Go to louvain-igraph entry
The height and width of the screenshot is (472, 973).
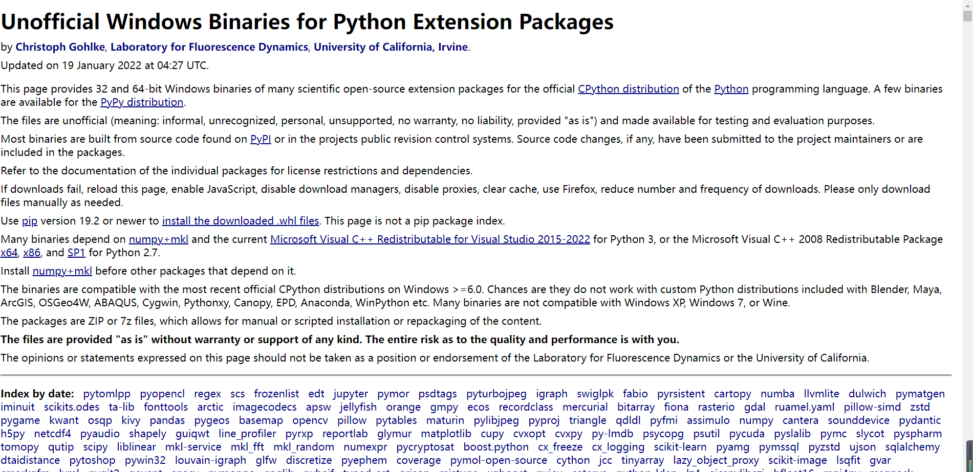coord(211,460)
